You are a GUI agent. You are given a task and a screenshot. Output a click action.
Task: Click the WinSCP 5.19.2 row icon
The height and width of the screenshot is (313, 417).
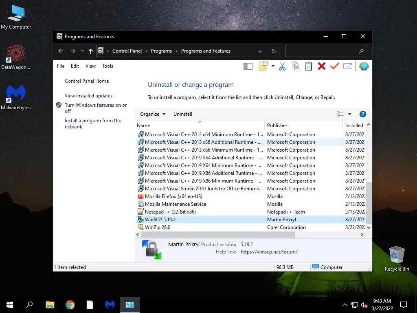[140, 220]
